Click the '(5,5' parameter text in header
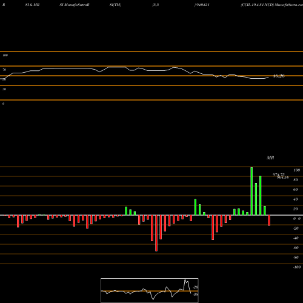The width and height of the screenshot is (303, 303). pyautogui.click(x=156, y=5)
